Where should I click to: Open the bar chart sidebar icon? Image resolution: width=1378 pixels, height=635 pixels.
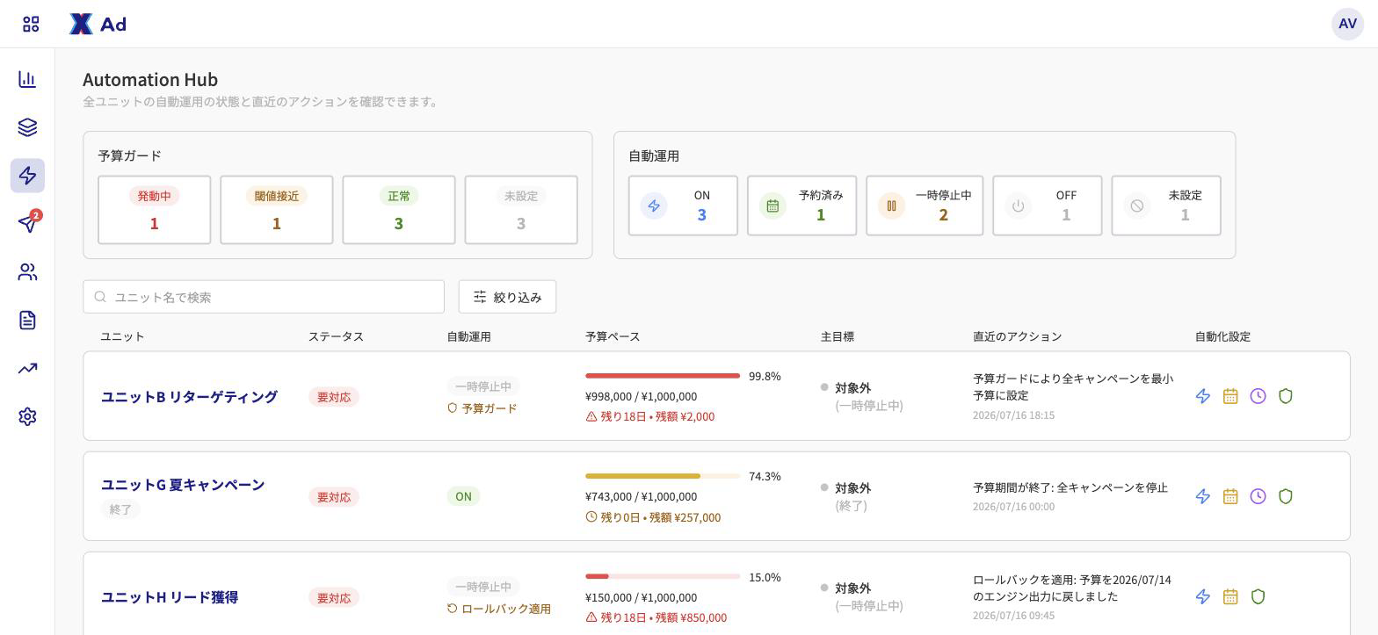click(27, 79)
